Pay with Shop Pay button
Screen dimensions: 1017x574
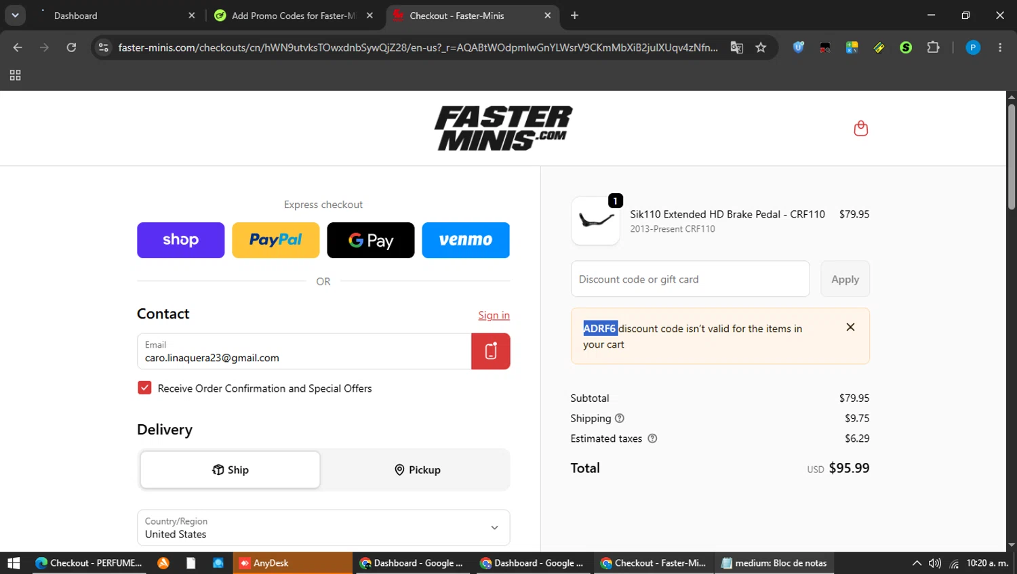pos(180,240)
